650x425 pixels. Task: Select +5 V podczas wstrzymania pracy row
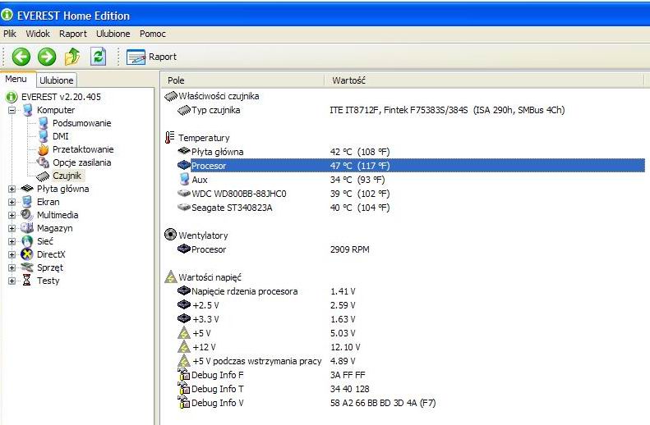coord(404,361)
